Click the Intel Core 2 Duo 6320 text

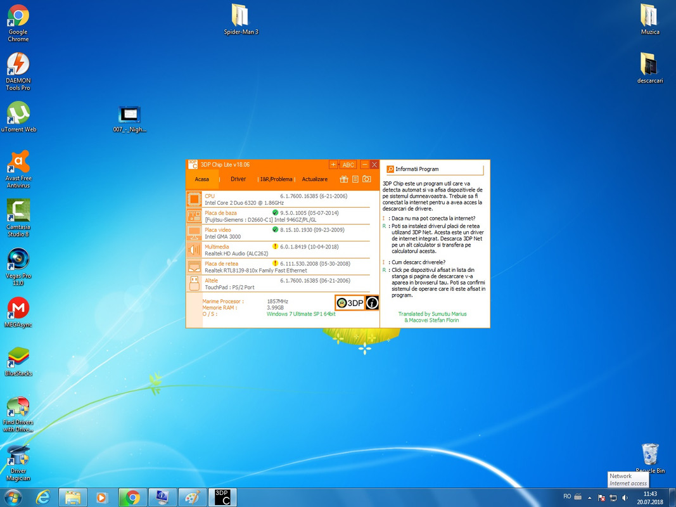(244, 203)
